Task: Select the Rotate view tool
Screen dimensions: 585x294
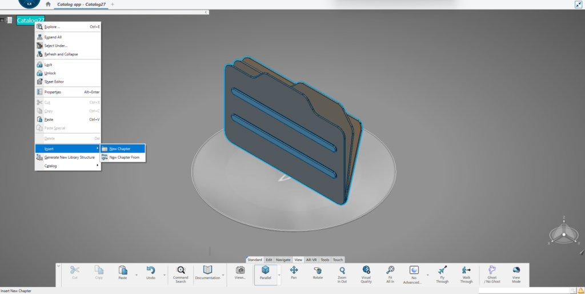Action: click(x=318, y=270)
